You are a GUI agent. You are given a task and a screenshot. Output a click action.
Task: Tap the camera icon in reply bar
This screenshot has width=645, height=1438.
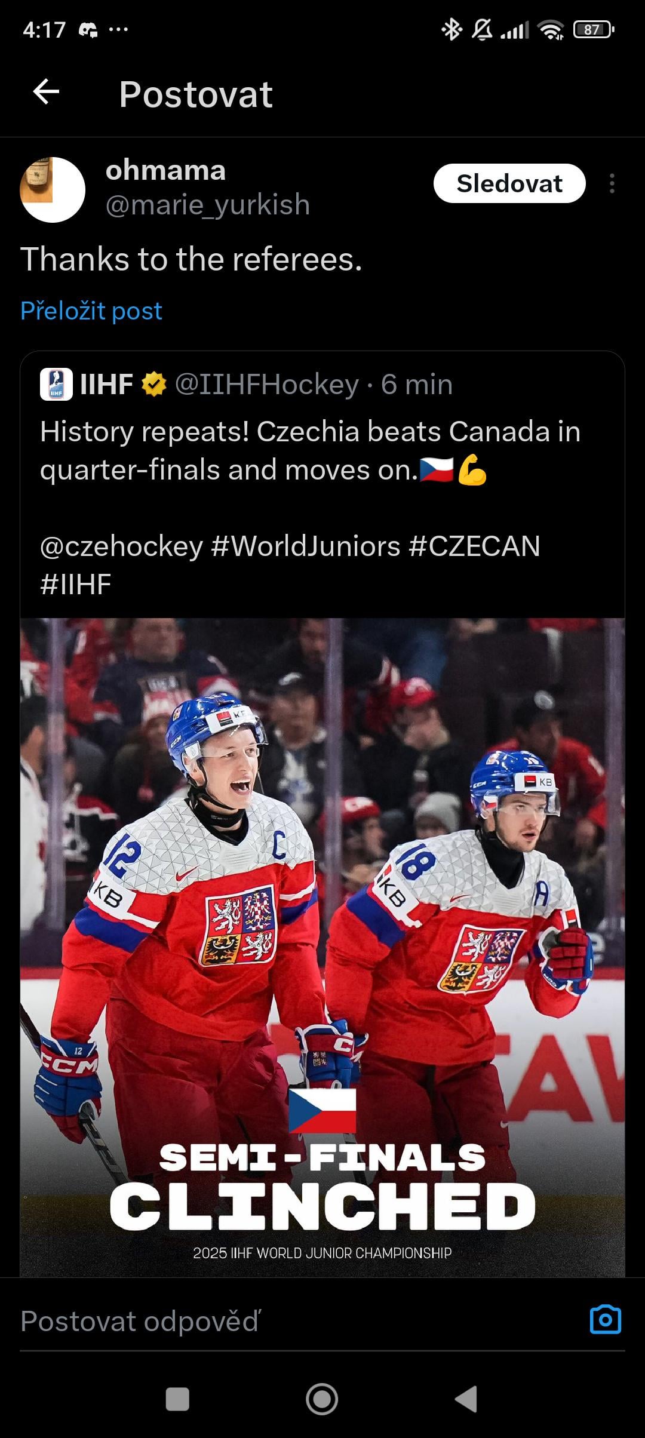[x=606, y=1320]
